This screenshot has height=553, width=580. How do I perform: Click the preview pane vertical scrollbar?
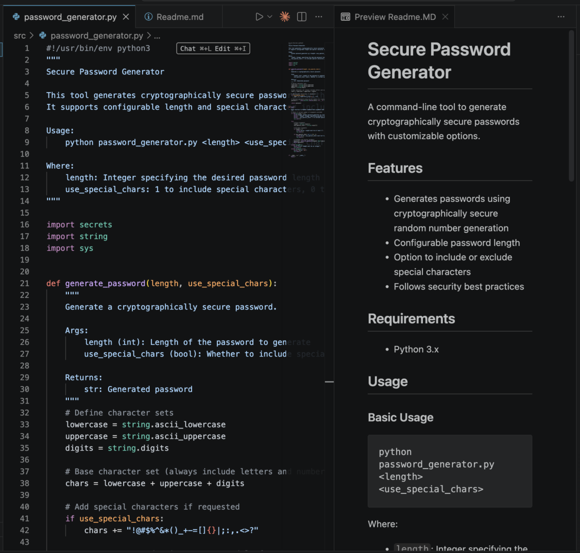[x=571, y=105]
